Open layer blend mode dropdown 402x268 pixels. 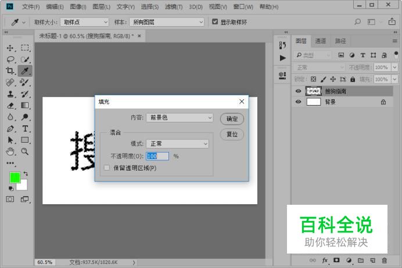coord(319,67)
